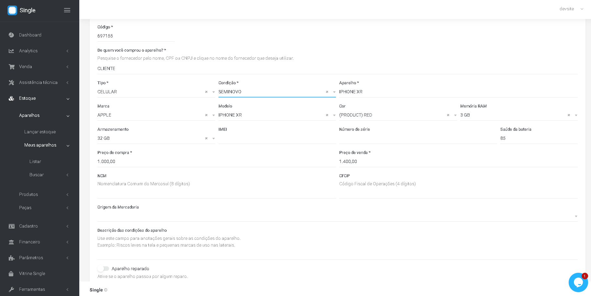The width and height of the screenshot is (591, 296).
Task: Click the CFOP input field
Action: point(458,193)
